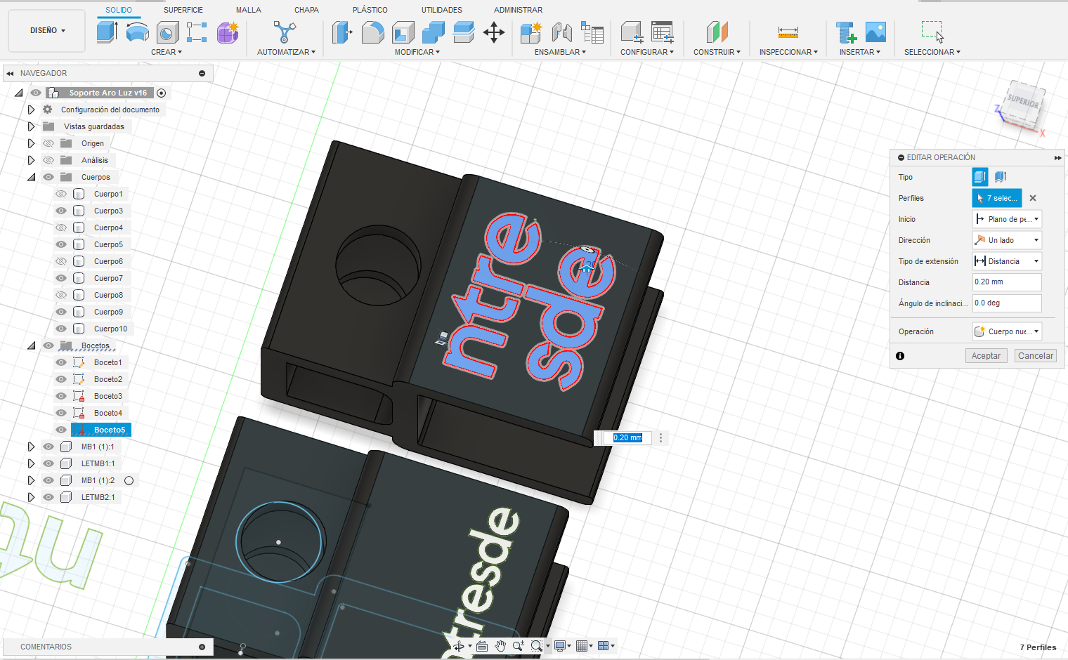
Task: Switch to the SUPERFICIE tab
Action: 183,10
